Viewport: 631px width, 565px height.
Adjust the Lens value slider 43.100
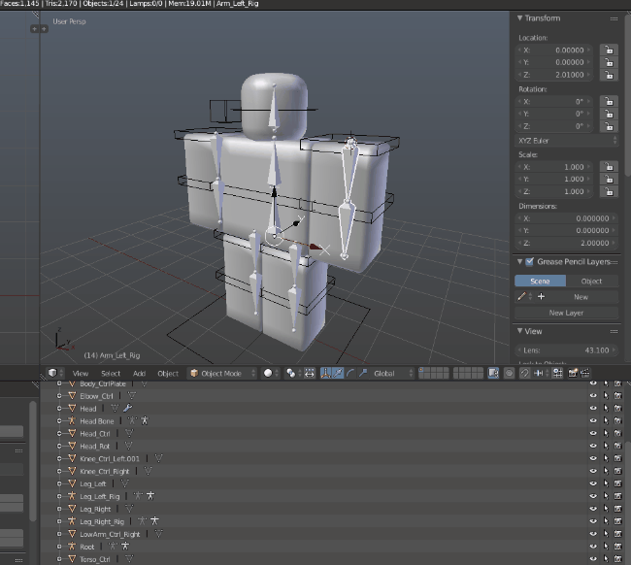click(566, 350)
